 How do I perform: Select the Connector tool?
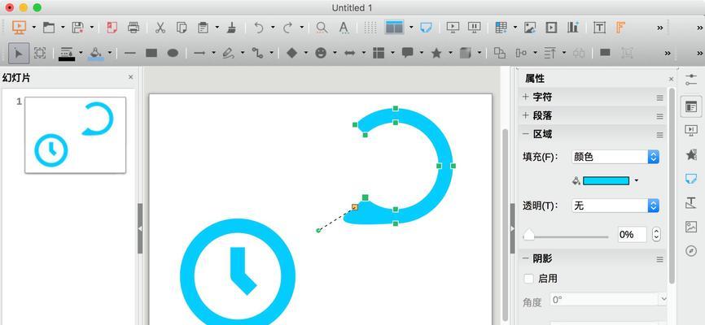point(257,54)
